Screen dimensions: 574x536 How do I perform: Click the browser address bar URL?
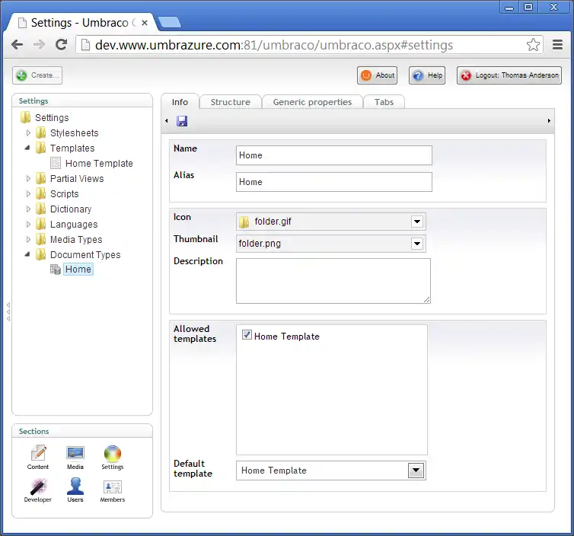tap(274, 45)
